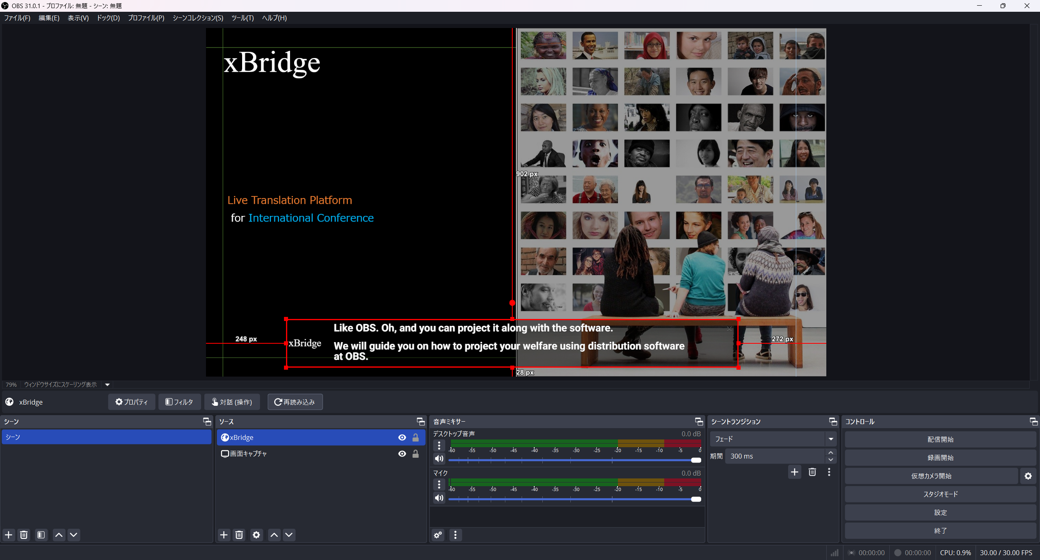Remove selected source with trash icon
Viewport: 1040px width, 560px height.
click(x=239, y=535)
